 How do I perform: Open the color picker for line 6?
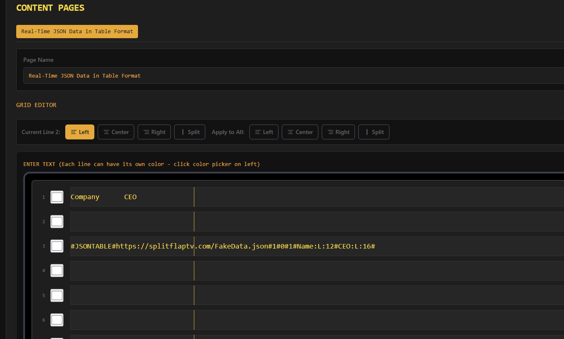coord(57,319)
